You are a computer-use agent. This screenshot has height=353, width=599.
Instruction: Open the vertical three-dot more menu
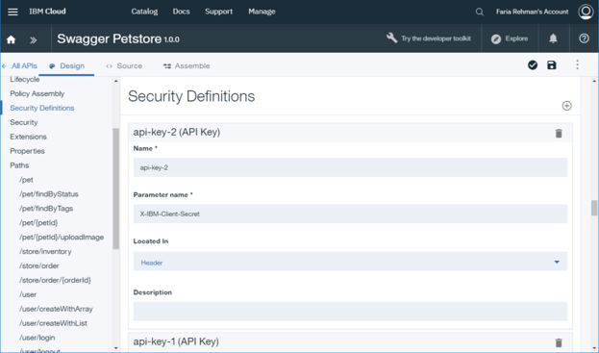[x=577, y=64]
